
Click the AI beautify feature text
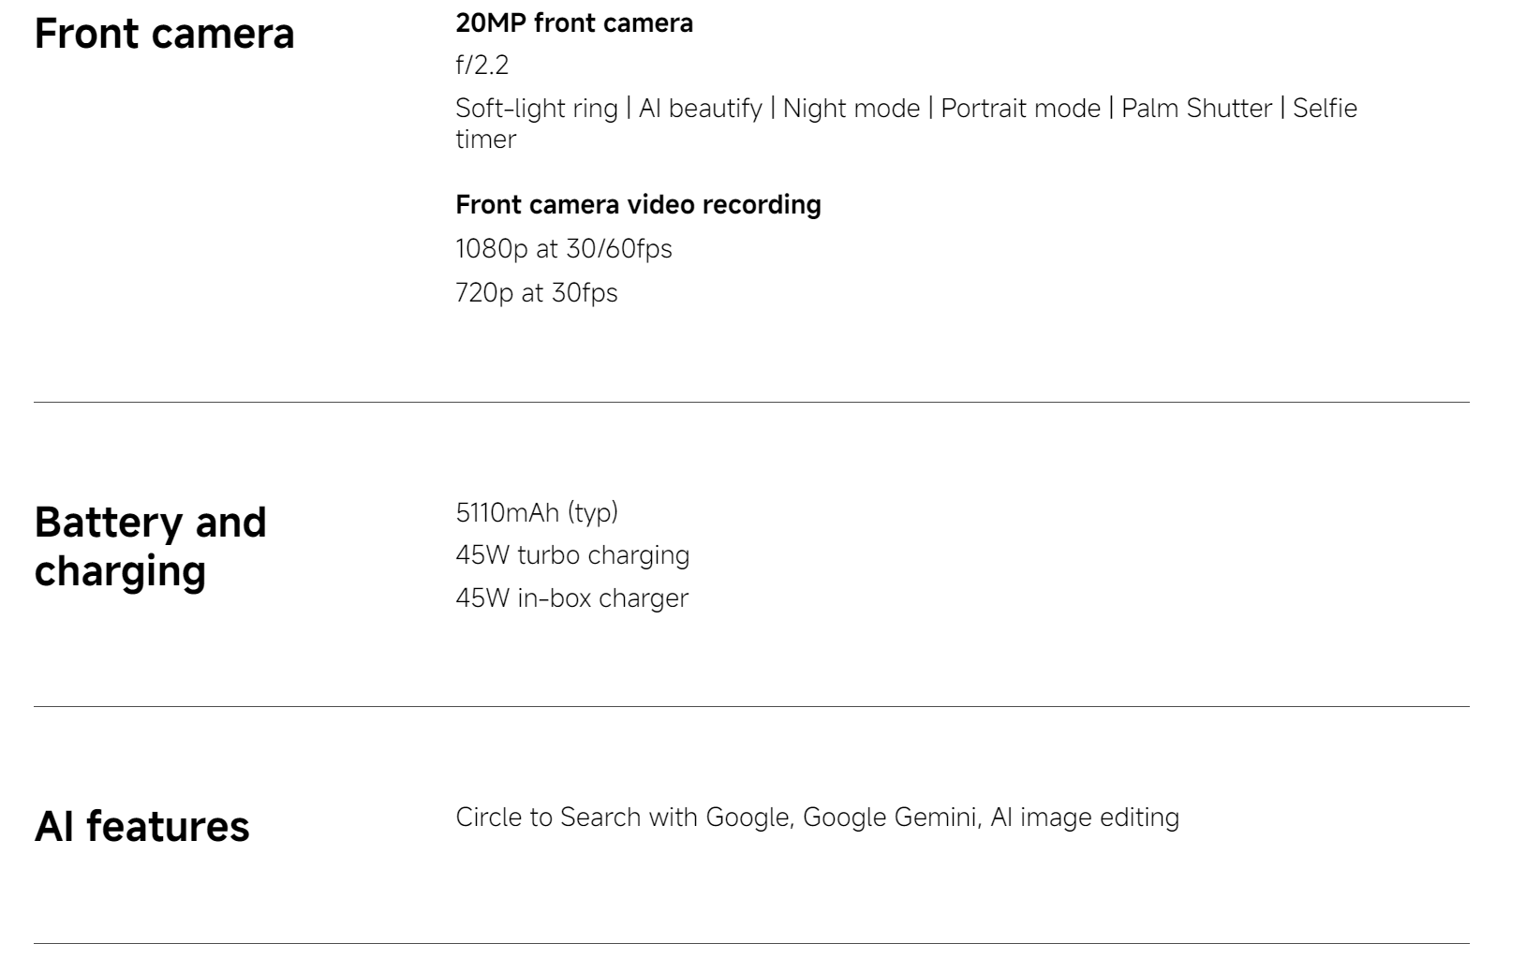tap(701, 109)
